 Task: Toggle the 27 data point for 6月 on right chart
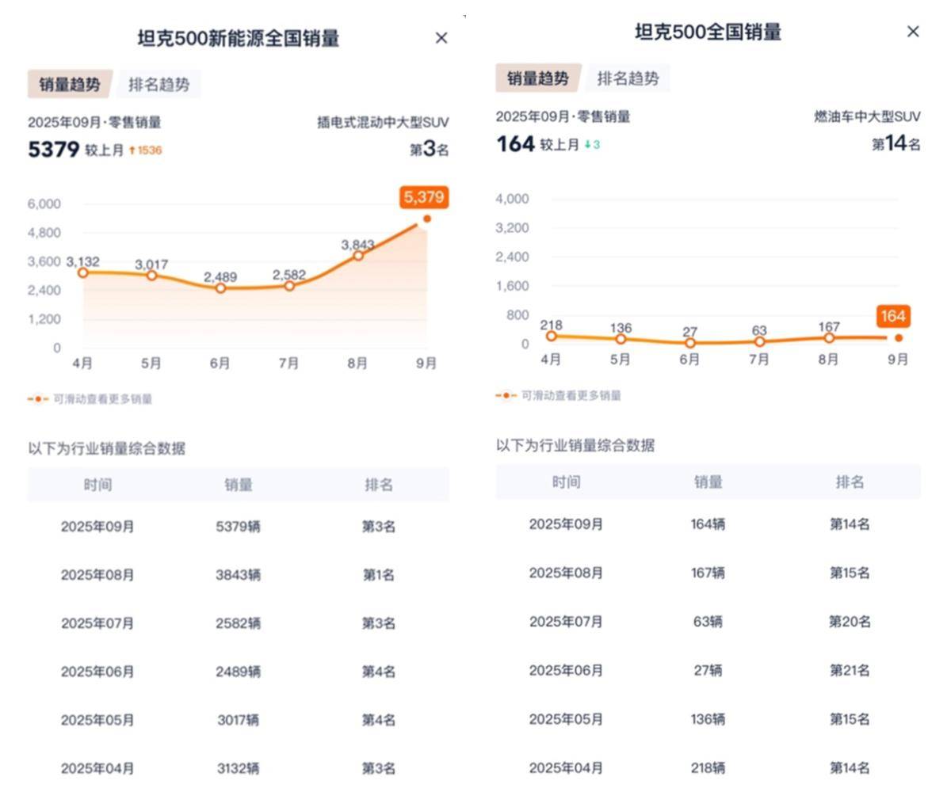[x=689, y=343]
